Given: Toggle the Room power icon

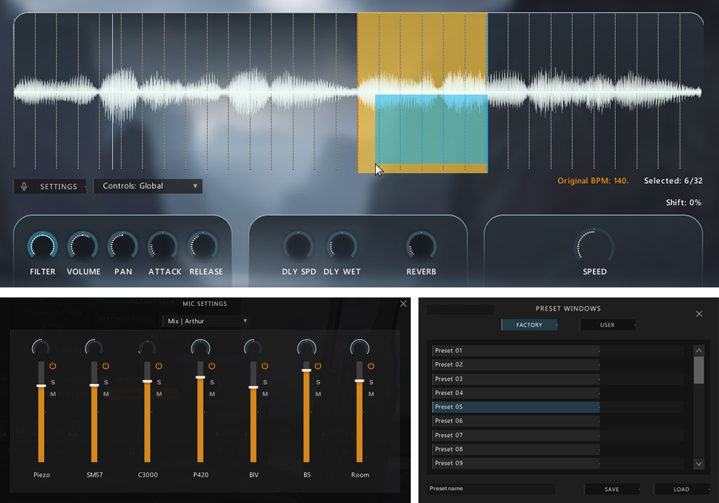Looking at the screenshot, I should 371,366.
